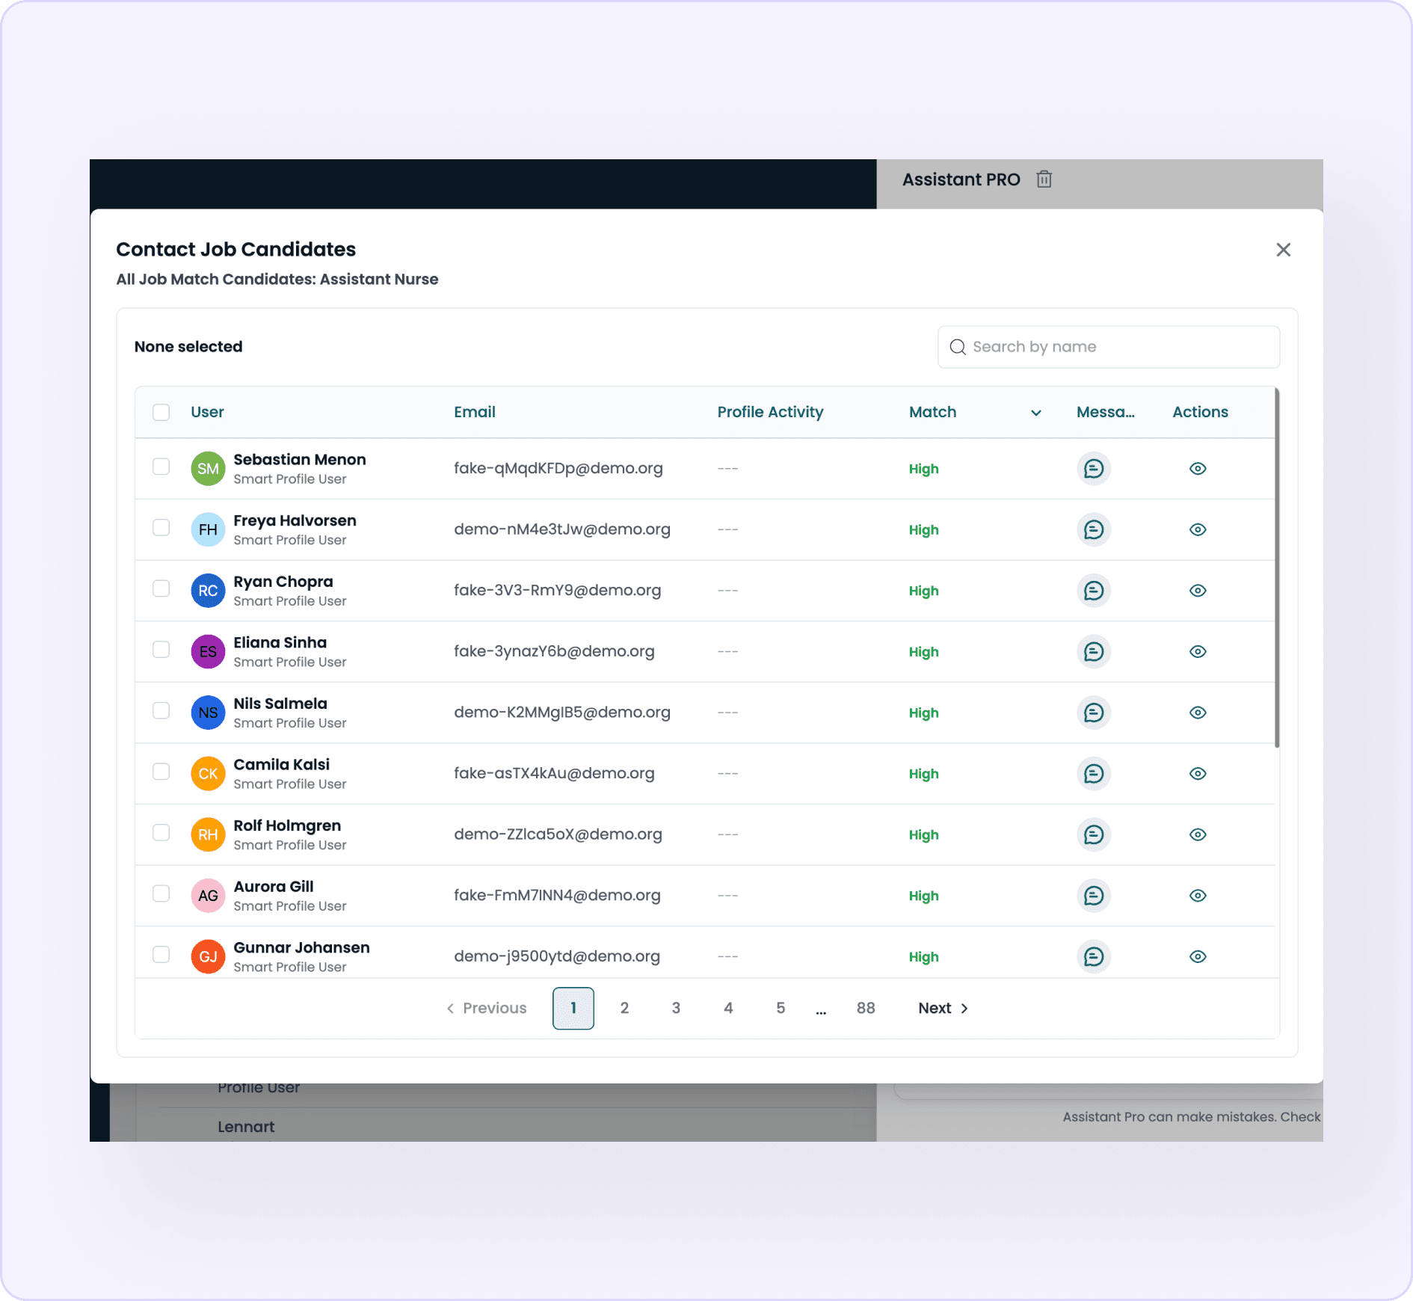1413x1301 pixels.
Task: Select email fake-qMqdKFDp@demo.org
Action: click(558, 469)
